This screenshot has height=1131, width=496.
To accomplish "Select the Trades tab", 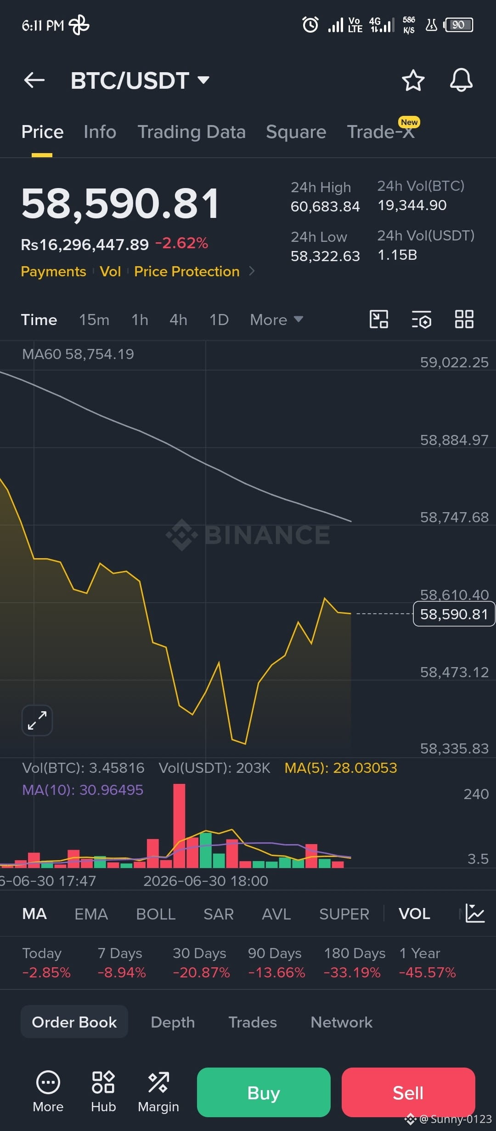I will [253, 1022].
